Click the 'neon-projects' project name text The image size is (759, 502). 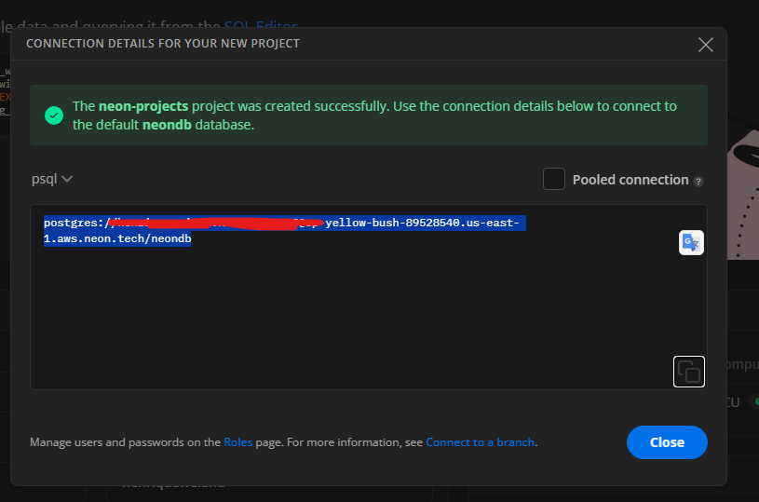[x=143, y=106]
